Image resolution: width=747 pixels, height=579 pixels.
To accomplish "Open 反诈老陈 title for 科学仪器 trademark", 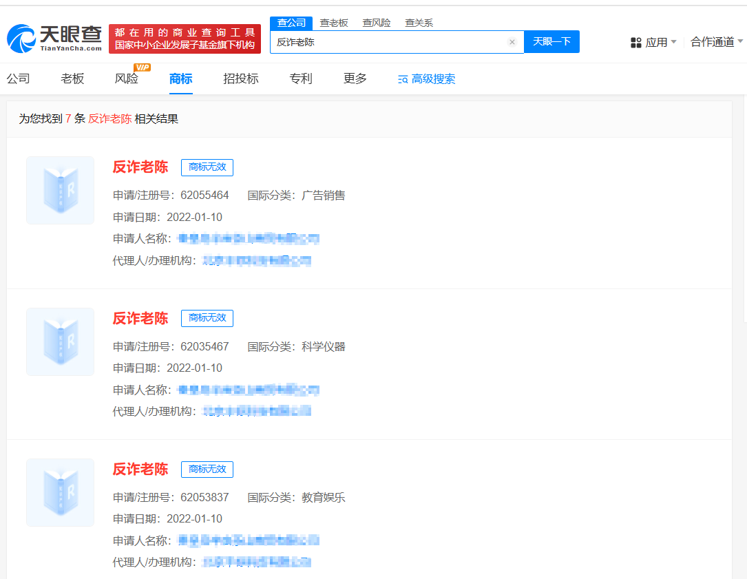I will 140,318.
